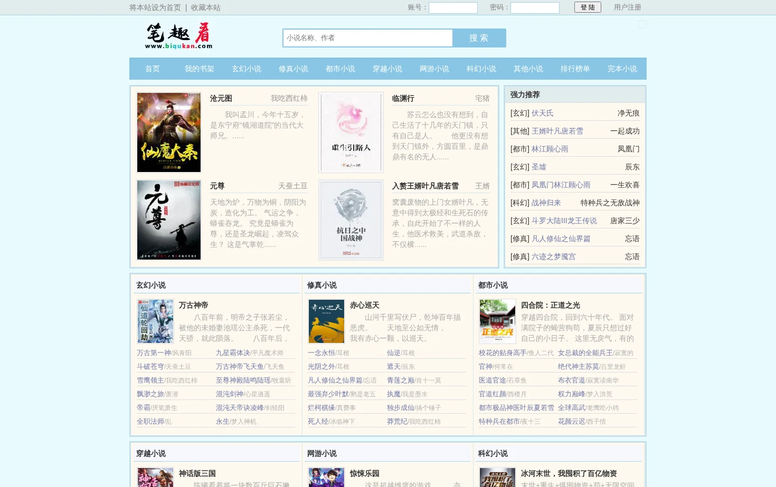The height and width of the screenshot is (487, 776).
Task: Open 排行榜单 navigation tab
Action: (575, 69)
